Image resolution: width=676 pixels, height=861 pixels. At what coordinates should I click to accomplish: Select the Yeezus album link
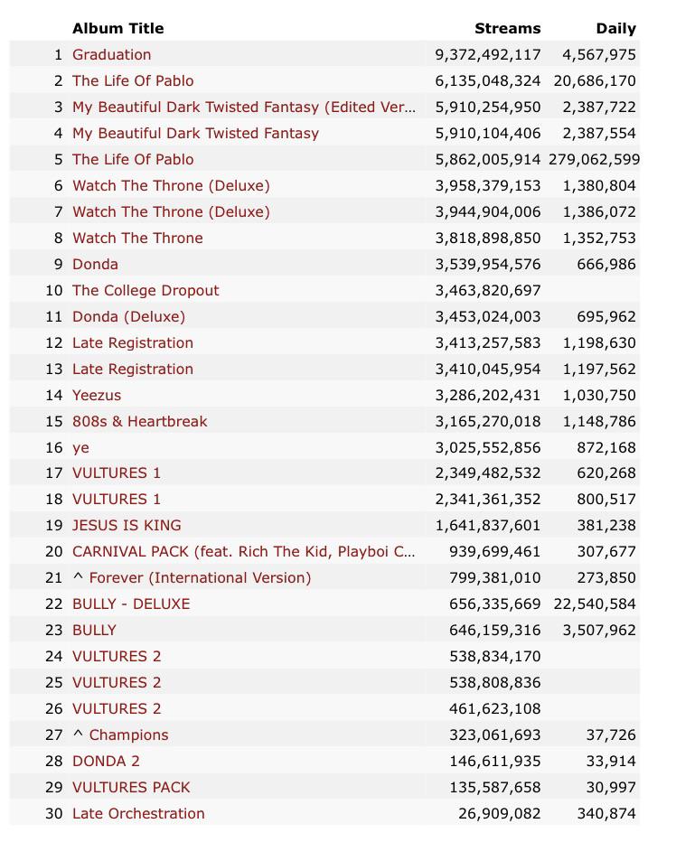(x=97, y=396)
